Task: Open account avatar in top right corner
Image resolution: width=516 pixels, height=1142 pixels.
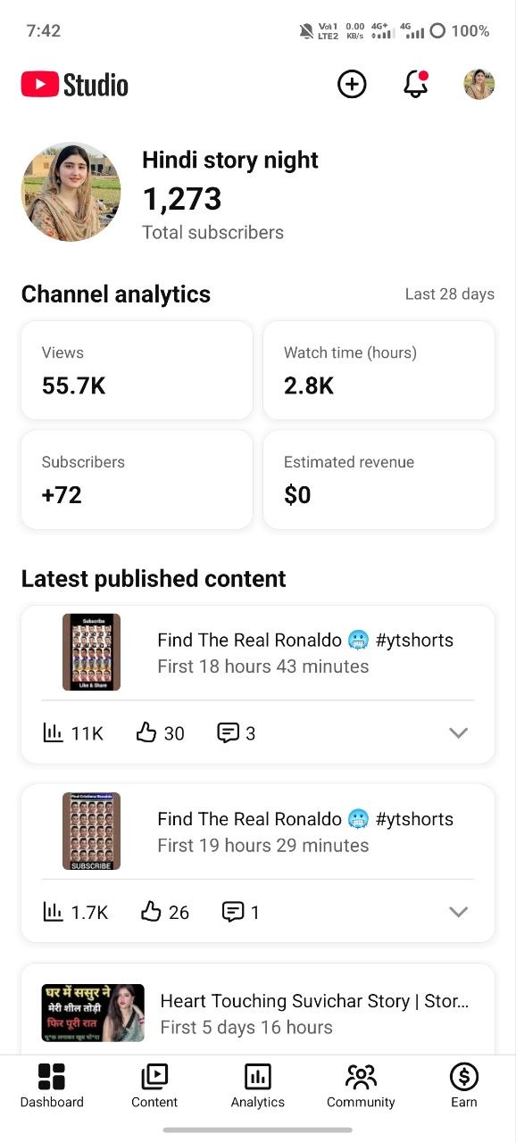Action: tap(479, 85)
